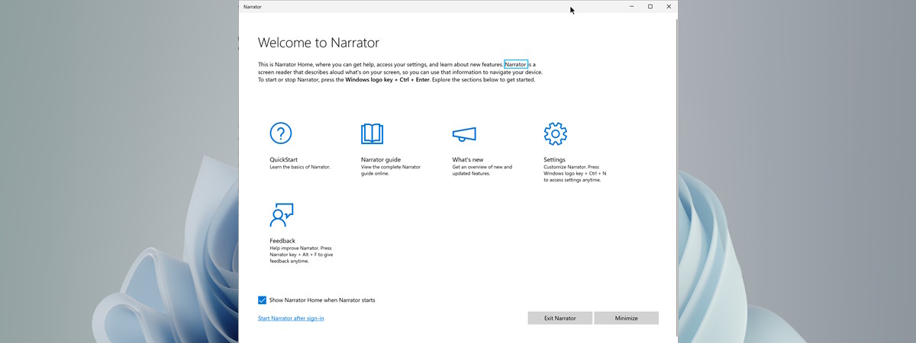Viewport: 916px width, 343px height.
Task: Select the Settings label text
Action: pyautogui.click(x=554, y=159)
